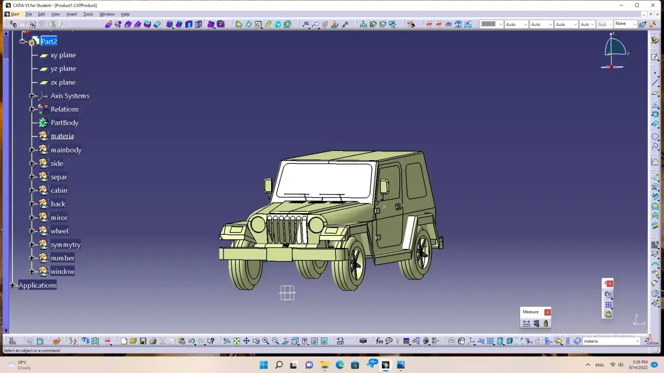Open the Insert menu
The height and width of the screenshot is (373, 664).
point(72,14)
